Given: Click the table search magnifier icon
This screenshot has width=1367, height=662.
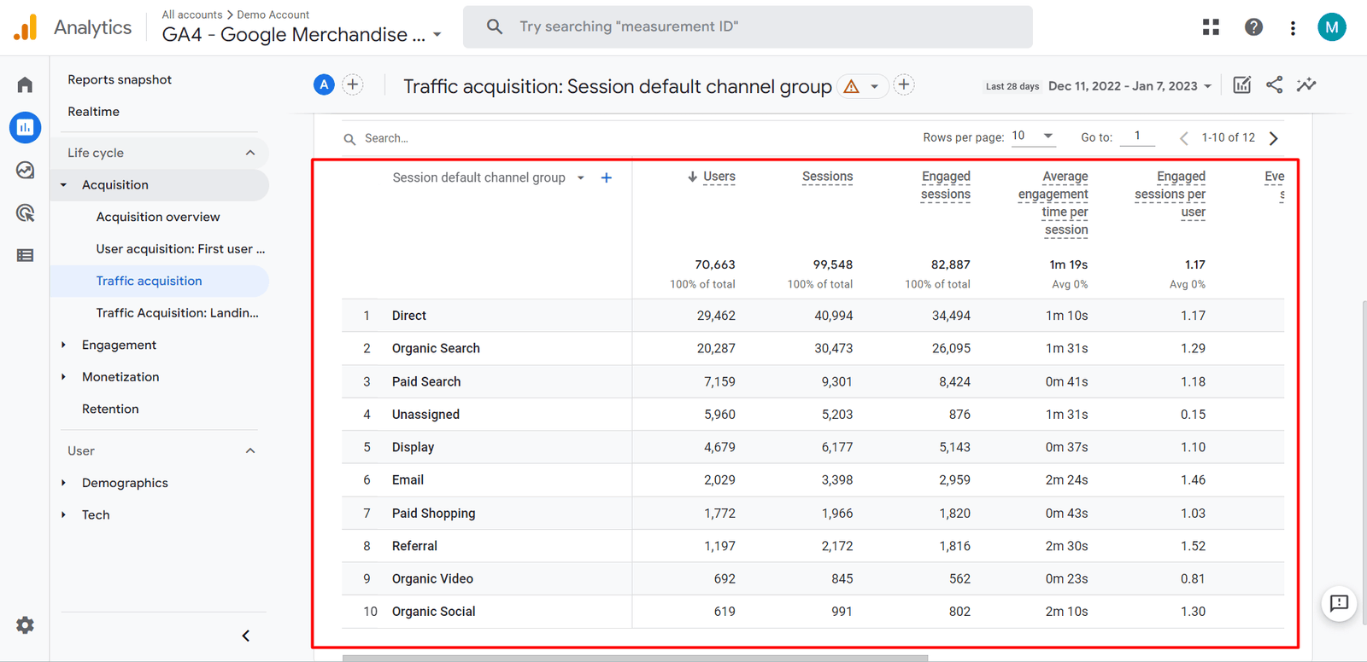Looking at the screenshot, I should pyautogui.click(x=349, y=139).
